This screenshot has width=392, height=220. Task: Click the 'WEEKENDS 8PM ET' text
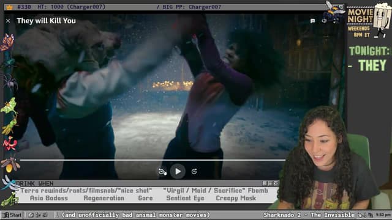click(x=359, y=32)
